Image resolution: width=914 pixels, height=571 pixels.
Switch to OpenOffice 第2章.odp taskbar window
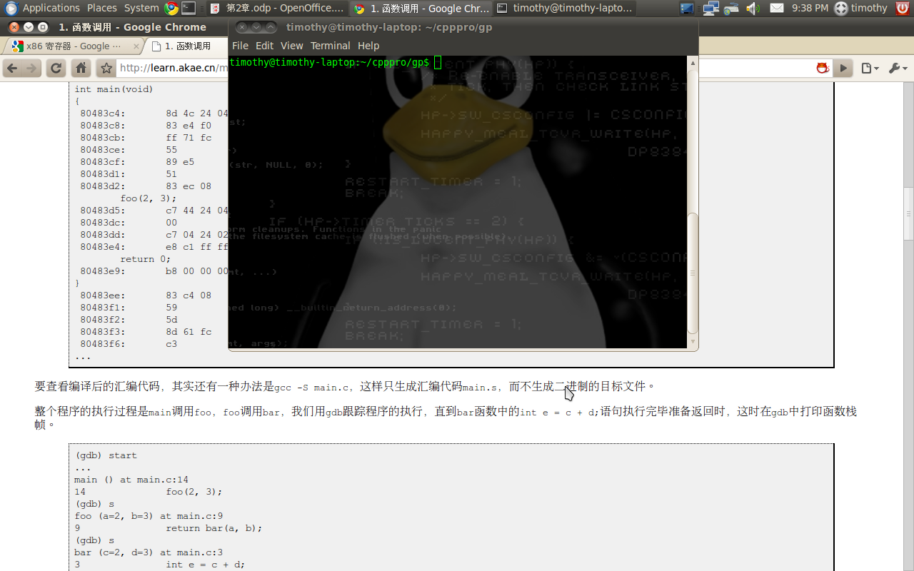point(277,9)
